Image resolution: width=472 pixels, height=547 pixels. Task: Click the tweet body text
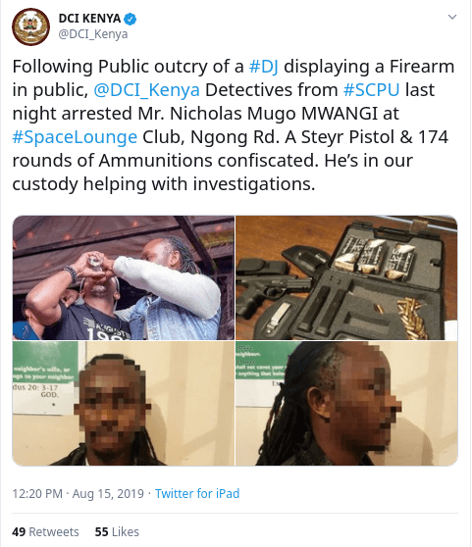[x=234, y=125]
